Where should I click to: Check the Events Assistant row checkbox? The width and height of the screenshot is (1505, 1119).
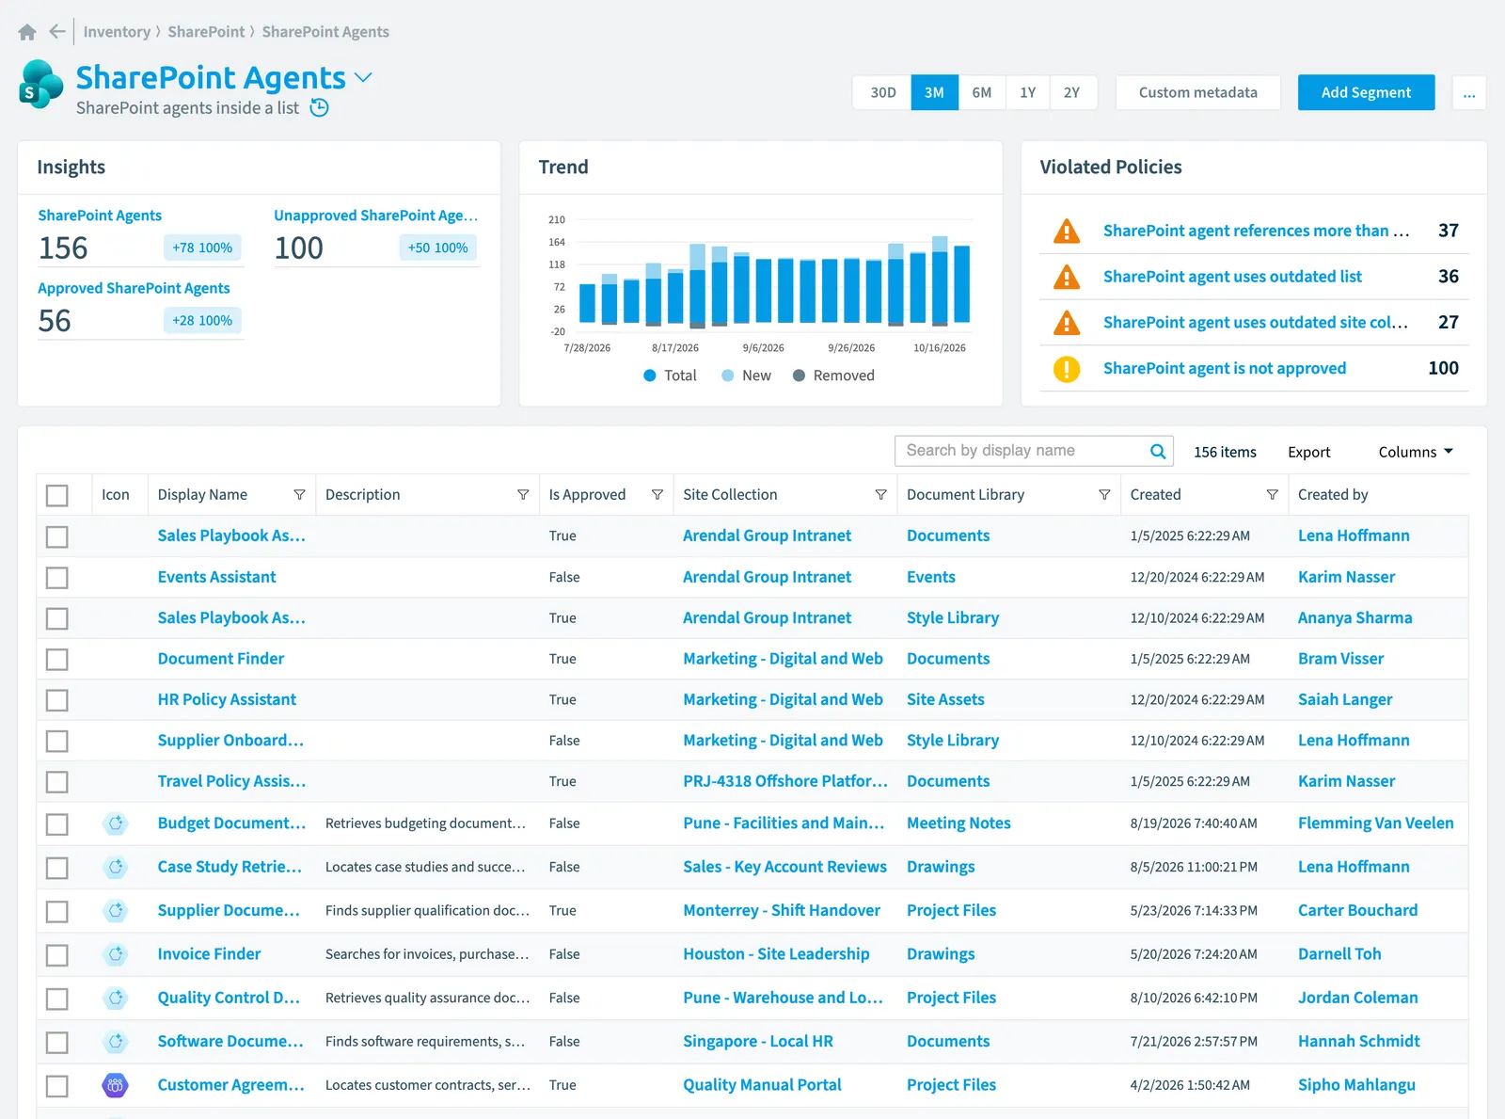(x=57, y=578)
